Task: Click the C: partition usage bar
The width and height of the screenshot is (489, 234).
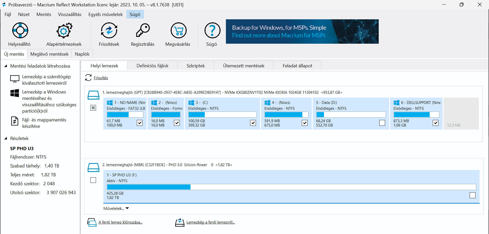Action: (222, 115)
